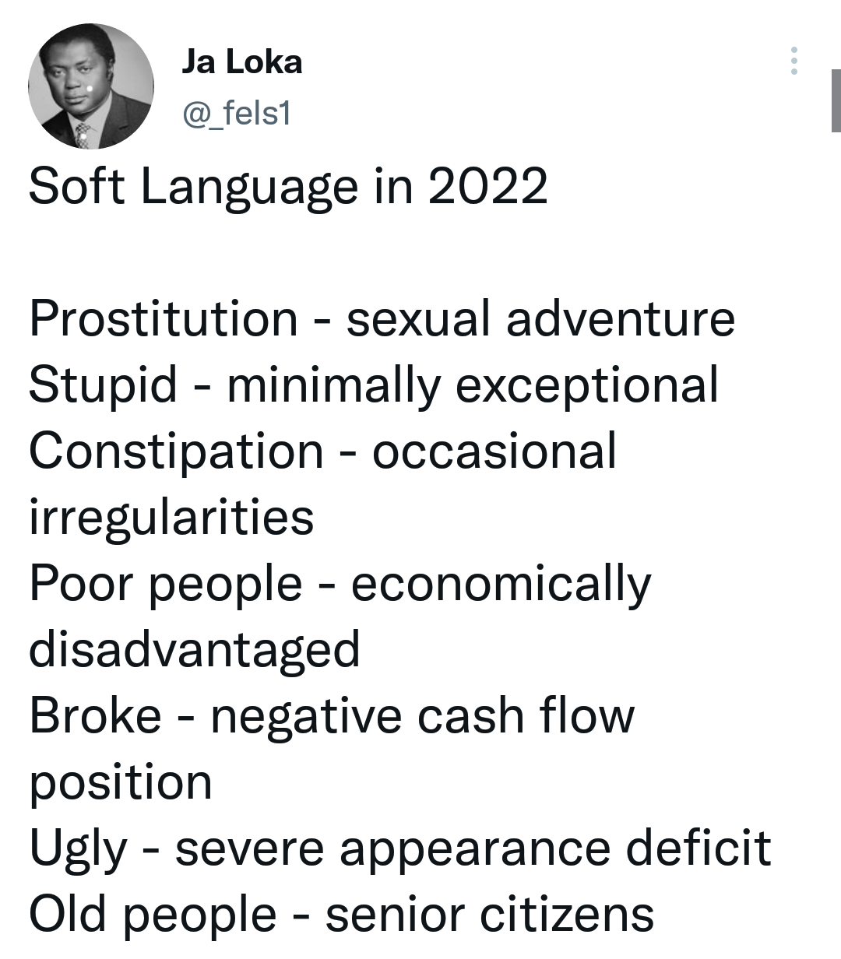Click the phrase 'senior citizens'
Viewport: 841px width, 959px height.
coord(490,915)
